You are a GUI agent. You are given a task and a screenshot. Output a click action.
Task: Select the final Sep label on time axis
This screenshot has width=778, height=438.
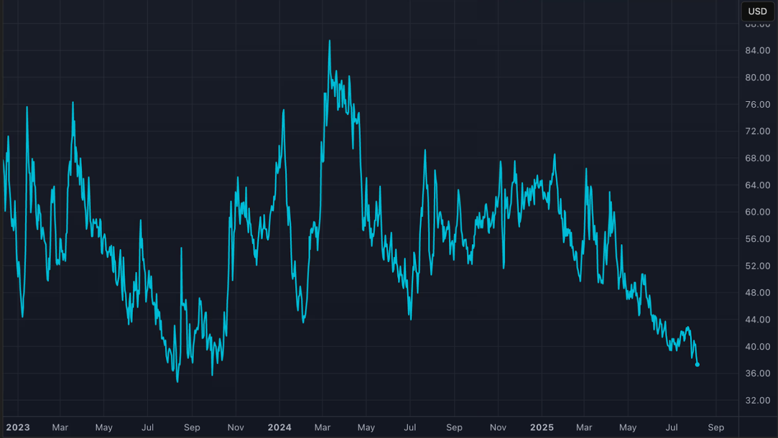click(716, 427)
